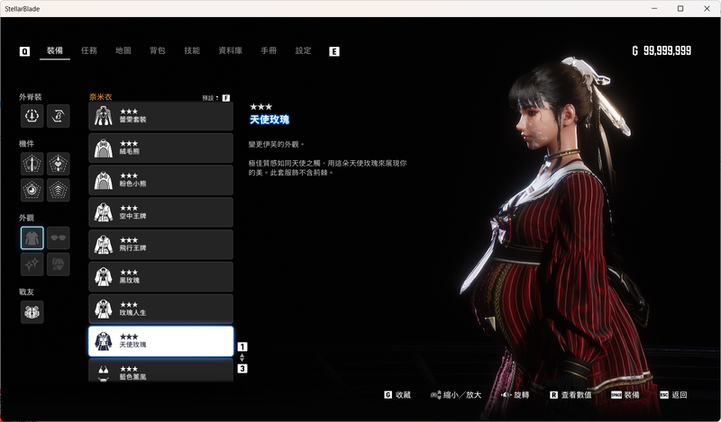Click the 旋轉 rotate mouse icon

pos(506,395)
